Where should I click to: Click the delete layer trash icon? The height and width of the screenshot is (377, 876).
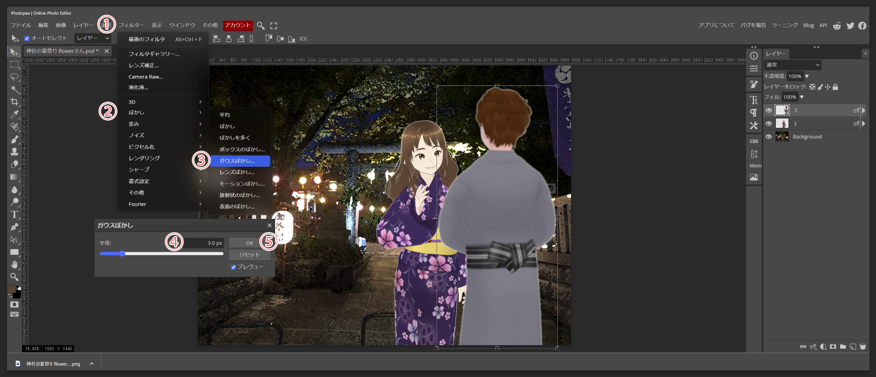(863, 347)
